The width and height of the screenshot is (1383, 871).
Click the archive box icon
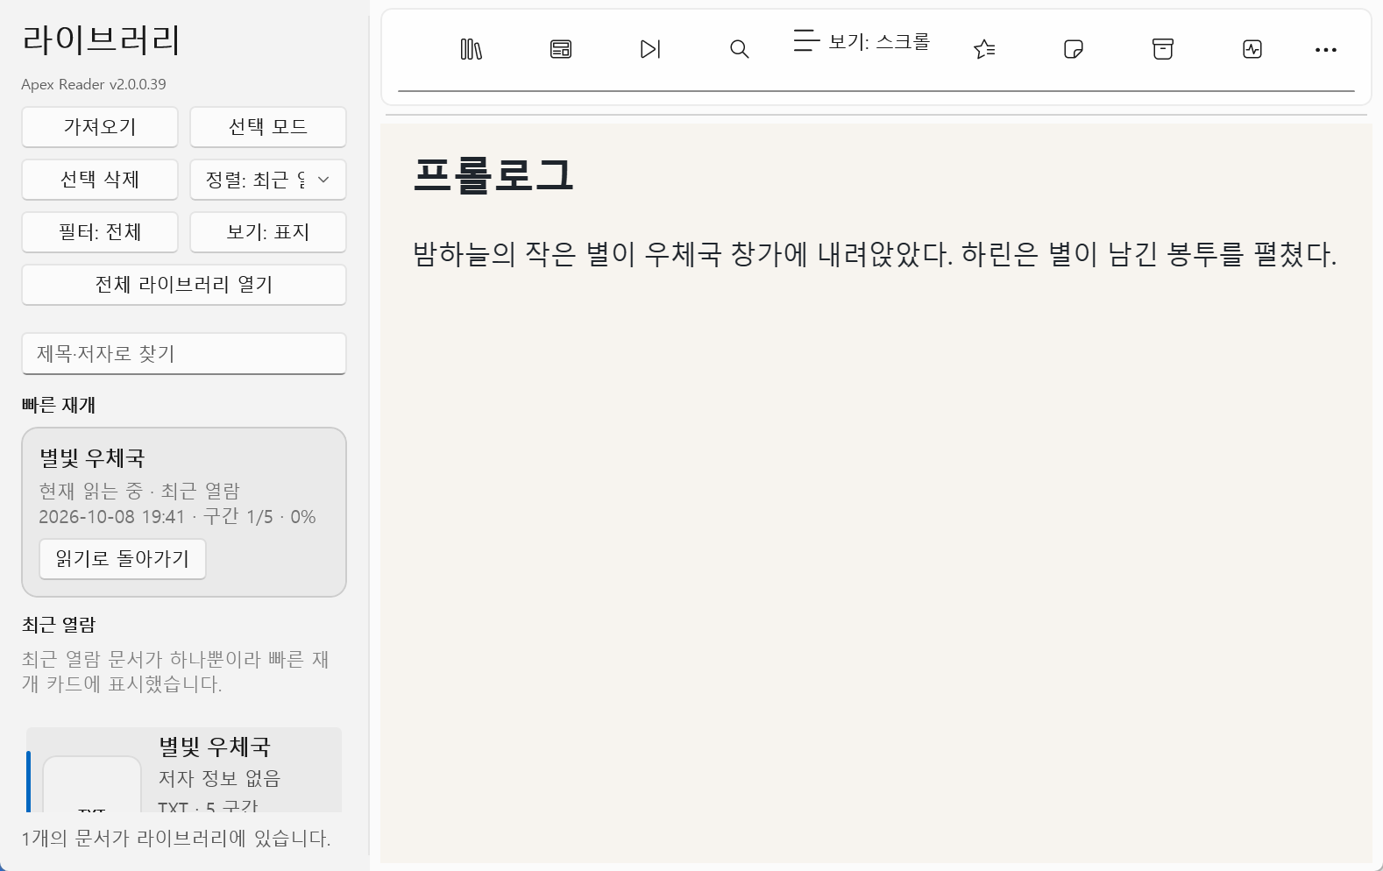click(1163, 49)
